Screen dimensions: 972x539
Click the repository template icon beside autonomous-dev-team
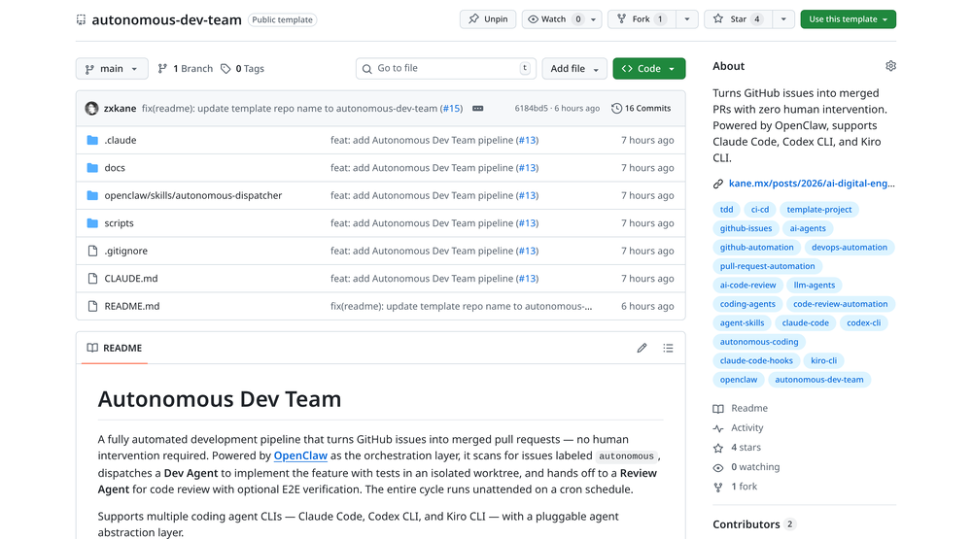[x=82, y=19]
